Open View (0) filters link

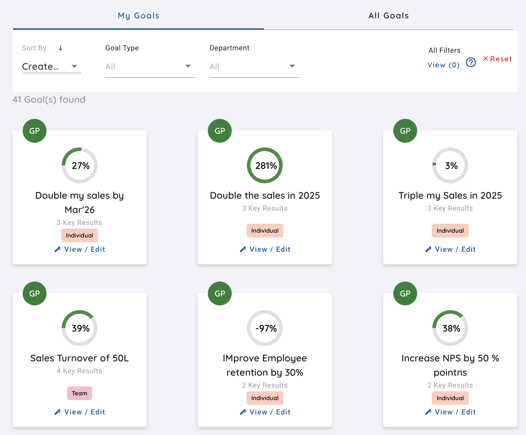[443, 65]
